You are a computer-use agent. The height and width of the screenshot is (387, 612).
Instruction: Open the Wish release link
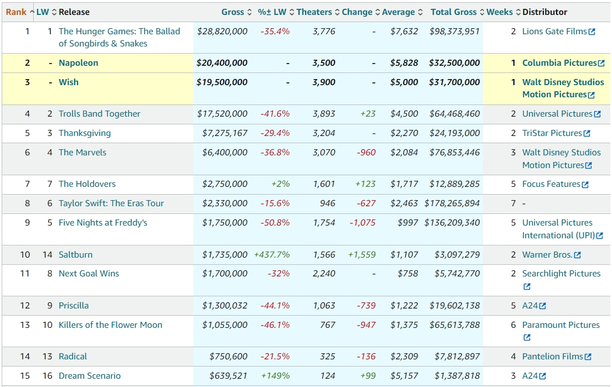(69, 82)
